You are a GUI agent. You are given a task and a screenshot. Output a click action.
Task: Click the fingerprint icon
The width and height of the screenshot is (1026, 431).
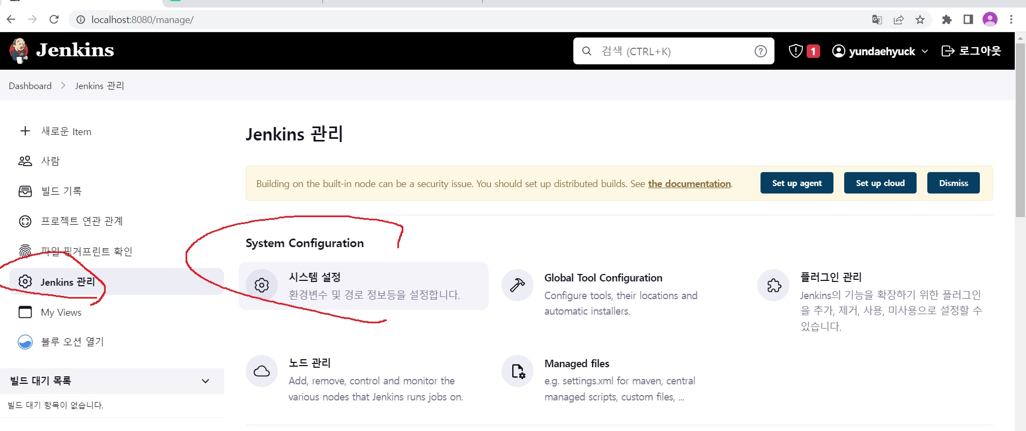tap(25, 251)
